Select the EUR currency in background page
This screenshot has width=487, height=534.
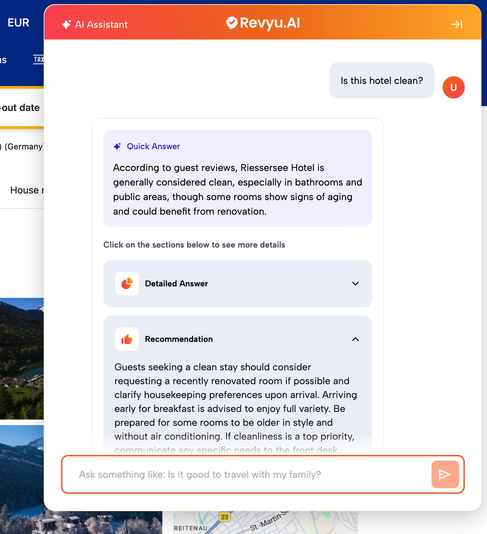click(x=18, y=23)
